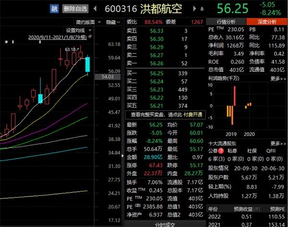Click the 删除自选 button
Screen dimensions: 288x227
(x=75, y=9)
